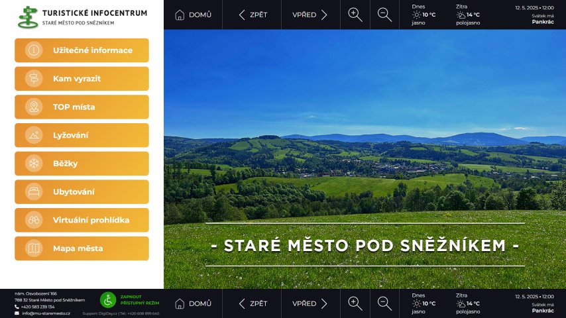Select the TOP místa button
Viewport: 566px width, 318px height.
point(82,107)
